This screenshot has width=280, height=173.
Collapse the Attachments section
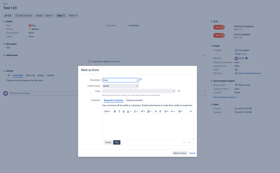pyautogui.click(x=4, y=55)
